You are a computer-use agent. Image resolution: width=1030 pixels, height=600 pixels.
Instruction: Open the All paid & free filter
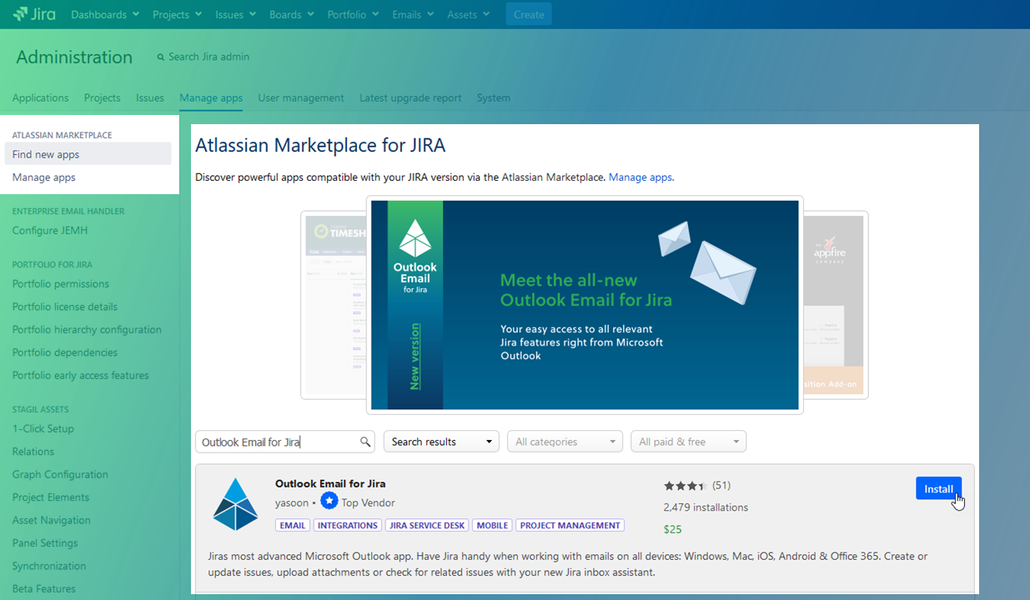[688, 442]
